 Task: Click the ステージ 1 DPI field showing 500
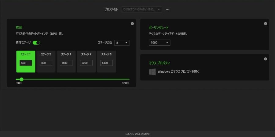(26, 63)
